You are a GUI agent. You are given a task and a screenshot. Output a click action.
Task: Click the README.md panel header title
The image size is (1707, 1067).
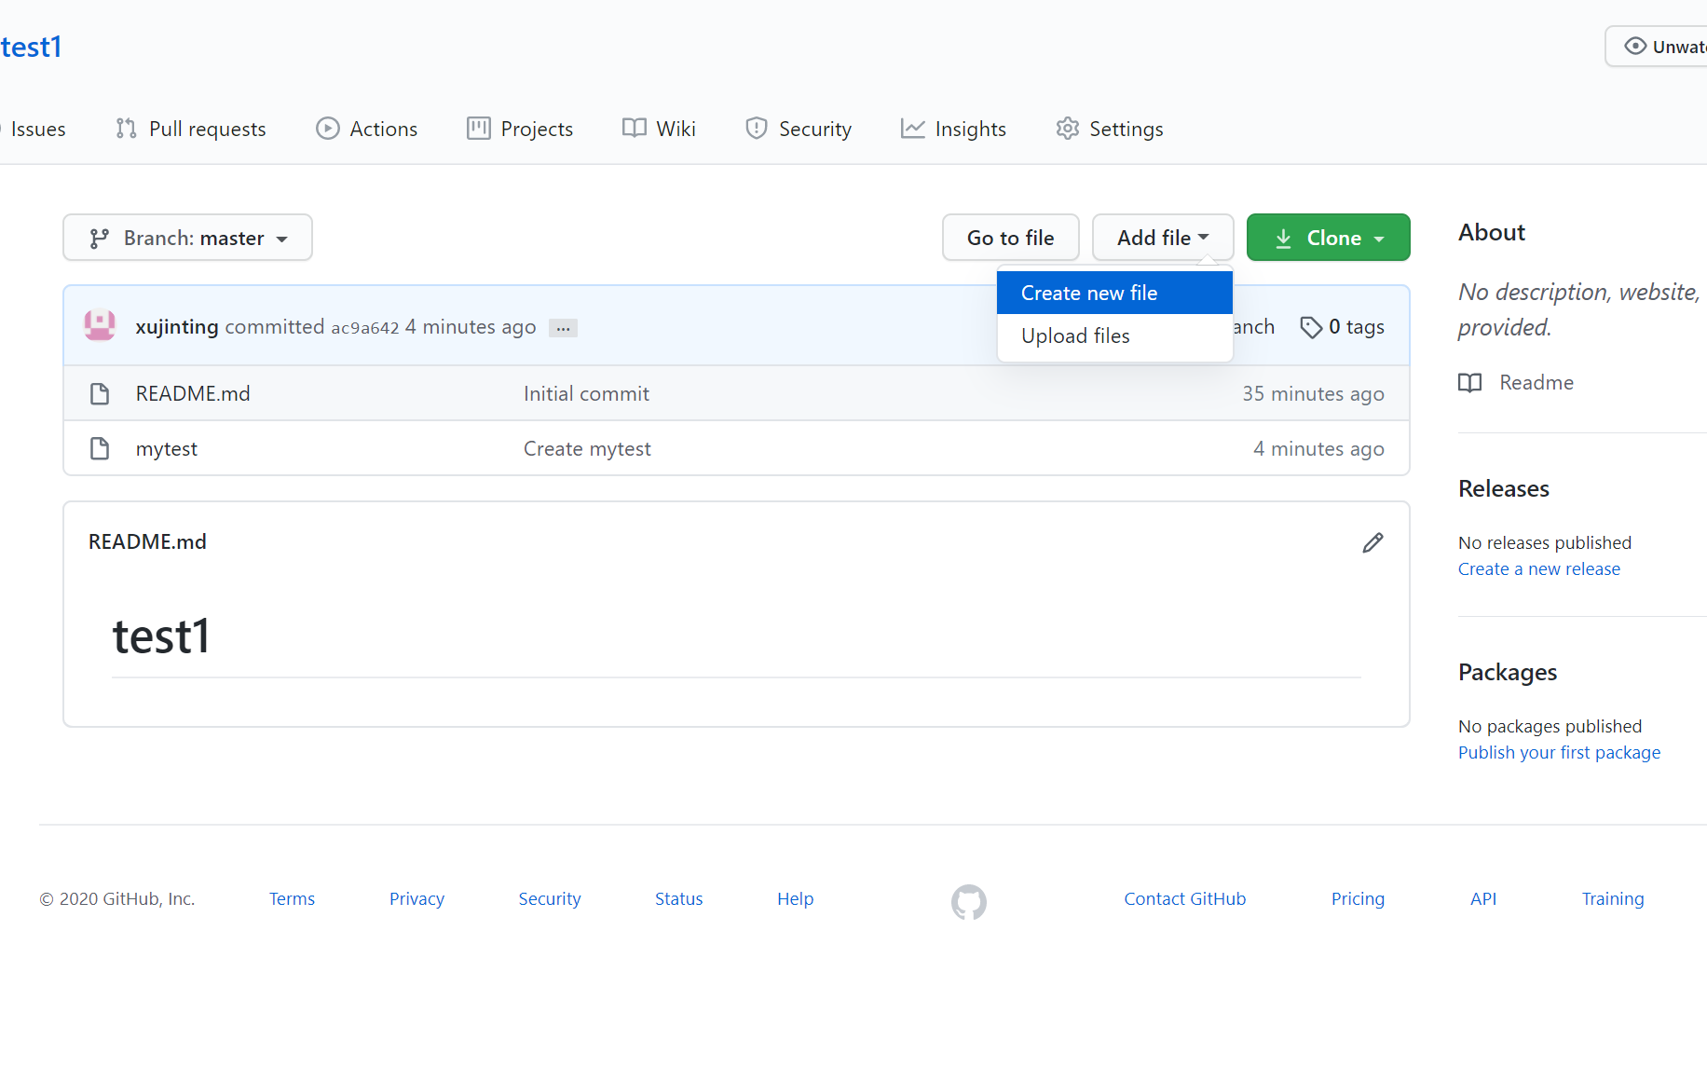(x=147, y=541)
